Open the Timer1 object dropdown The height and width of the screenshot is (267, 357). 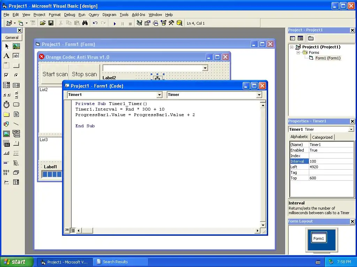pos(159,95)
